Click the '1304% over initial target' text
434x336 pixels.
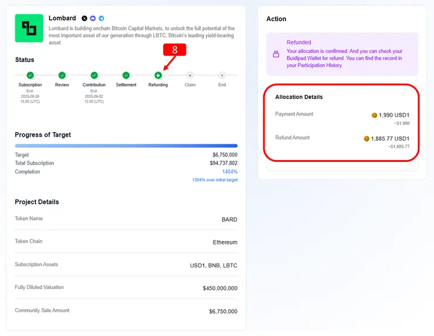[x=215, y=180]
